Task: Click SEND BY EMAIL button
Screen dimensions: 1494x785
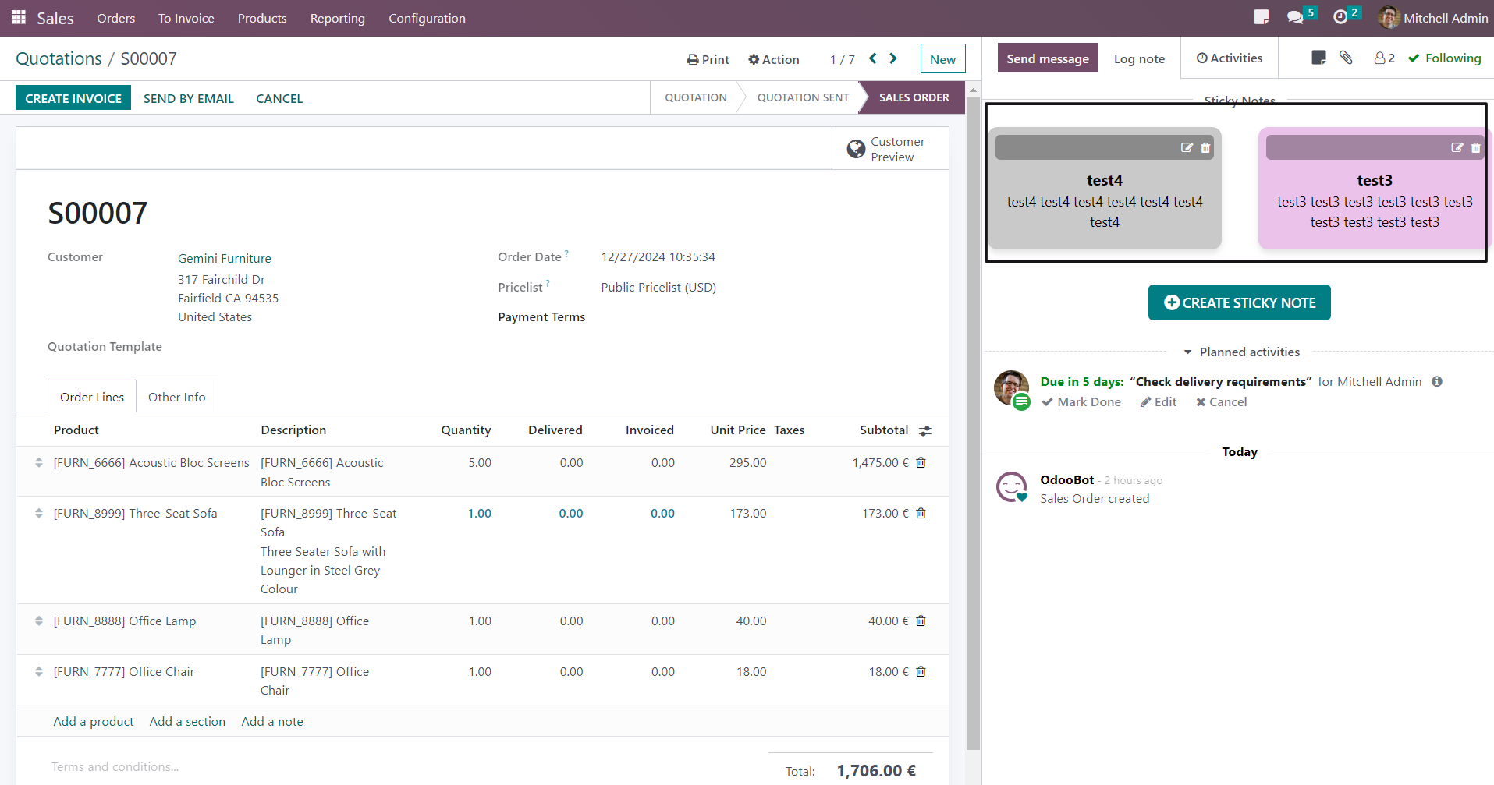Action: [189, 98]
